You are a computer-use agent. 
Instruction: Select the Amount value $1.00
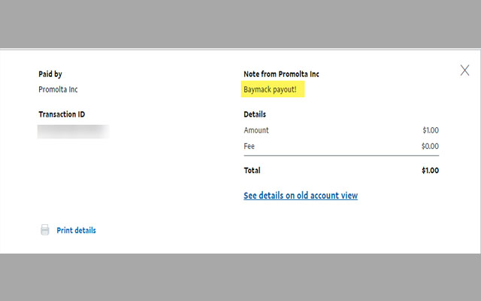431,130
